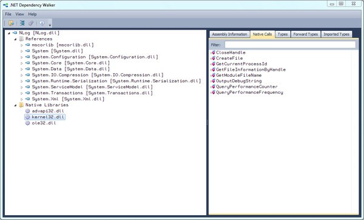Click the CloseHandle method icon
364x220 pixels.
[x=213, y=53]
